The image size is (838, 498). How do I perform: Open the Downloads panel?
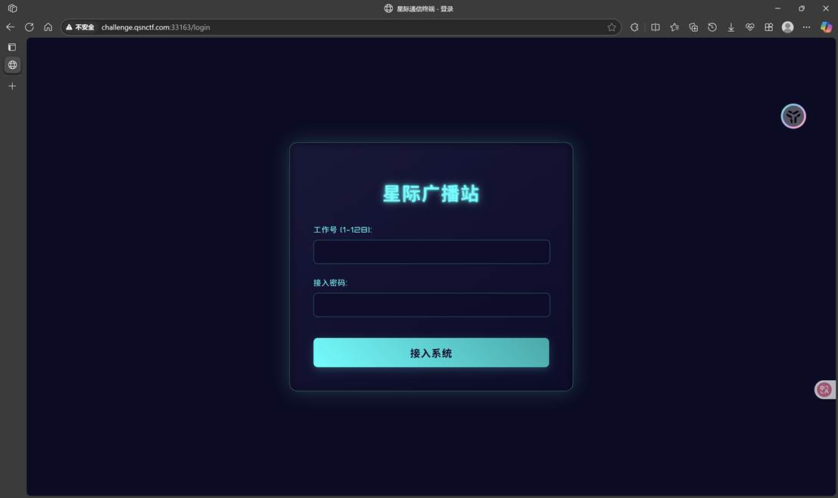pos(731,27)
